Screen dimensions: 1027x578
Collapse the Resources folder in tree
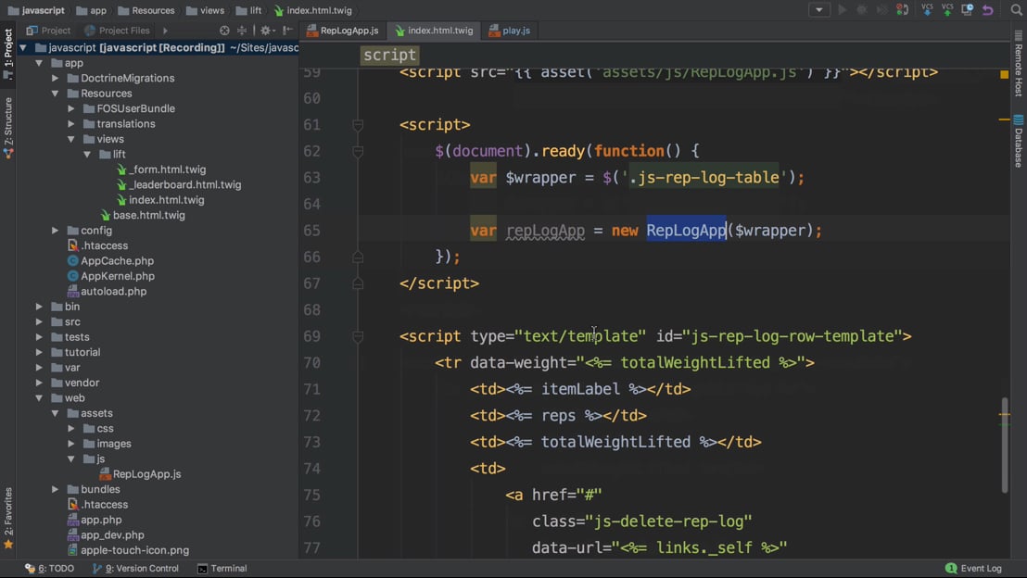tap(56, 94)
